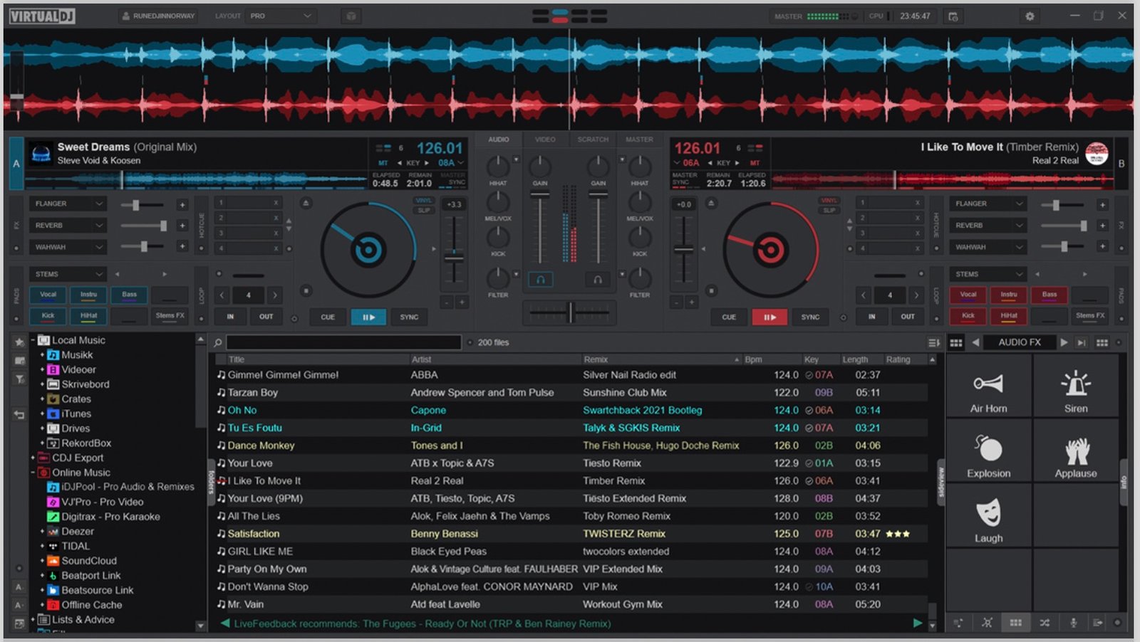Click the play/pause button on deck A
Image resolution: width=1140 pixels, height=642 pixels.
point(368,317)
